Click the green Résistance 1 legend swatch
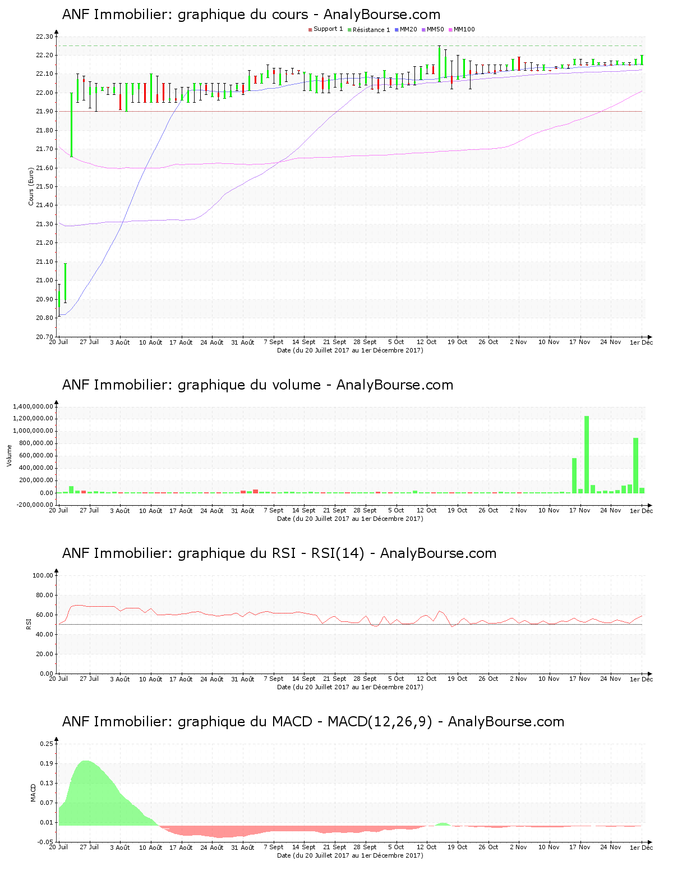The image size is (673, 870). (349, 30)
